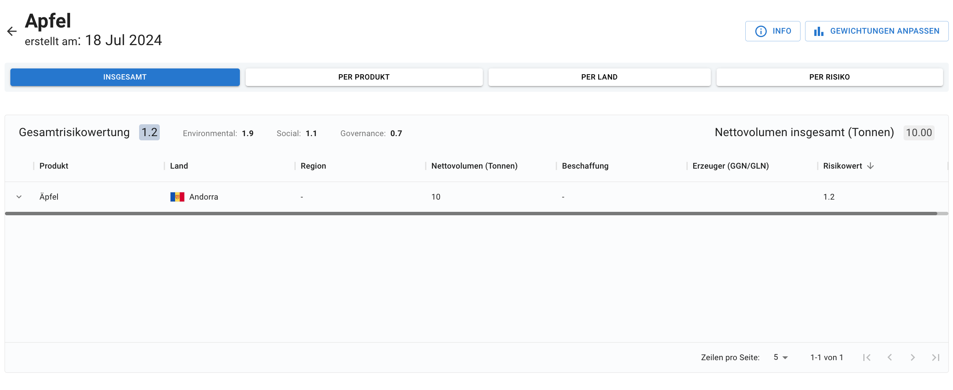Sort by Nettovolumen (Tonnen) column header
Viewport: 953px width, 390px height.
[474, 166]
